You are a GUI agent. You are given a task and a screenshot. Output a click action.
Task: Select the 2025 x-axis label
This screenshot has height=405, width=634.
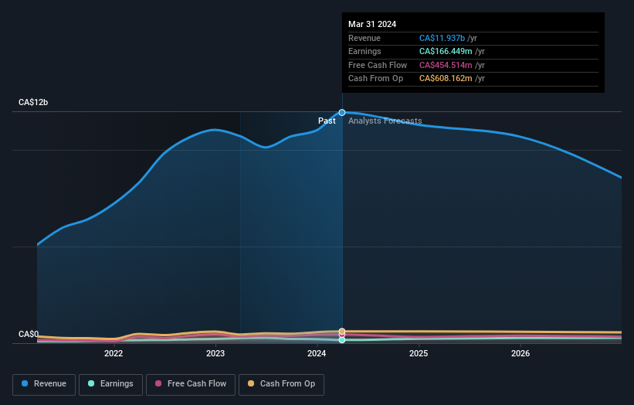click(x=419, y=353)
